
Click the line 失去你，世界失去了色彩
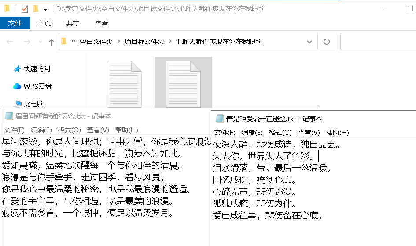[263, 156]
